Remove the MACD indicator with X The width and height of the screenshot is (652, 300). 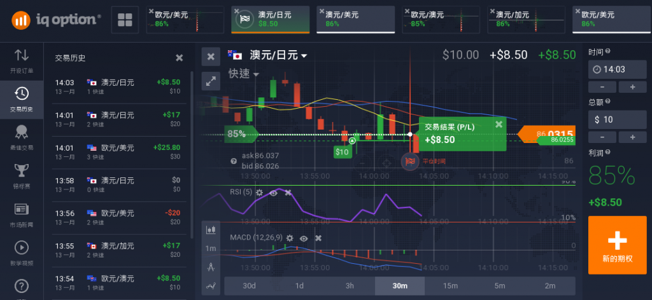(318, 238)
